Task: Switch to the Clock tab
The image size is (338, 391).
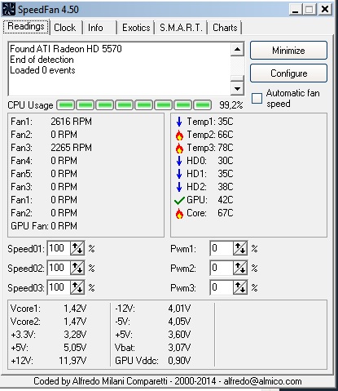Action: pos(65,28)
